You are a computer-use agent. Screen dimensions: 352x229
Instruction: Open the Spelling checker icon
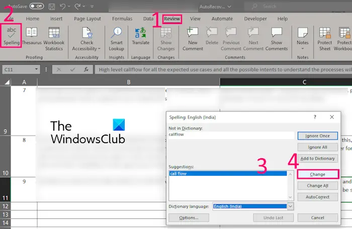click(x=11, y=36)
